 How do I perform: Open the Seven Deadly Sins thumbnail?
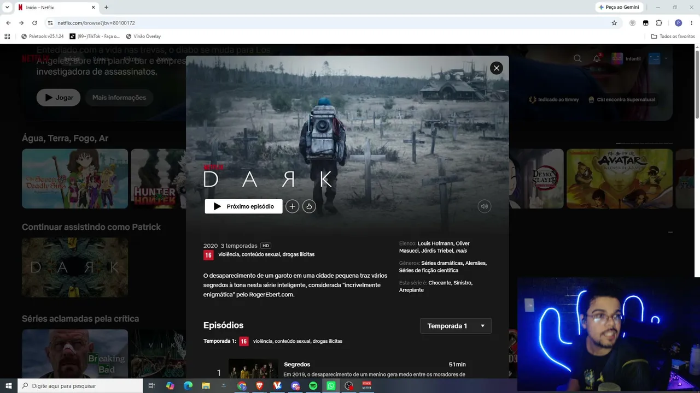[75, 178]
